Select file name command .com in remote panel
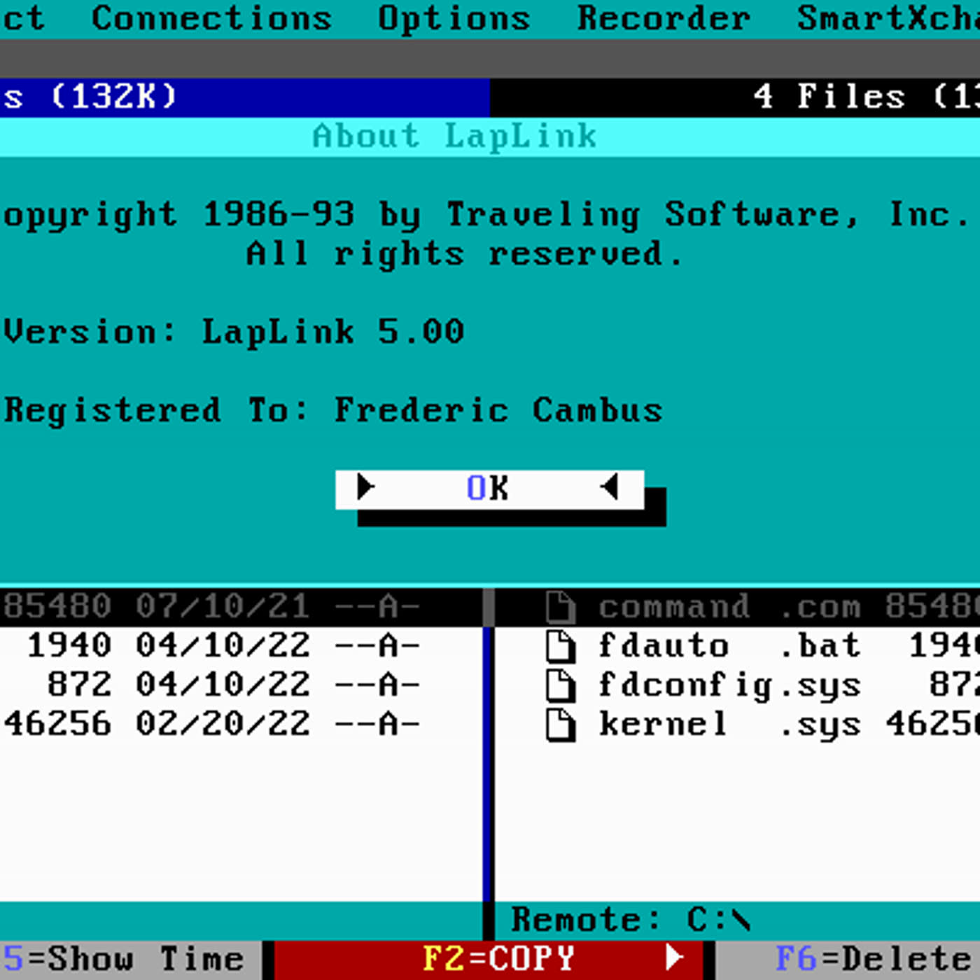 [729, 607]
